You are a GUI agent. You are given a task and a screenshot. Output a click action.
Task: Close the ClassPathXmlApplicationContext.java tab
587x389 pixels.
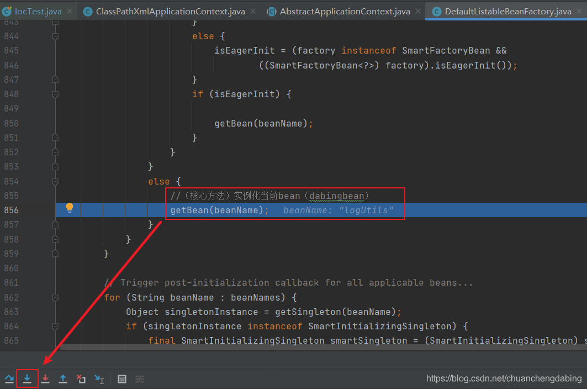(x=253, y=11)
